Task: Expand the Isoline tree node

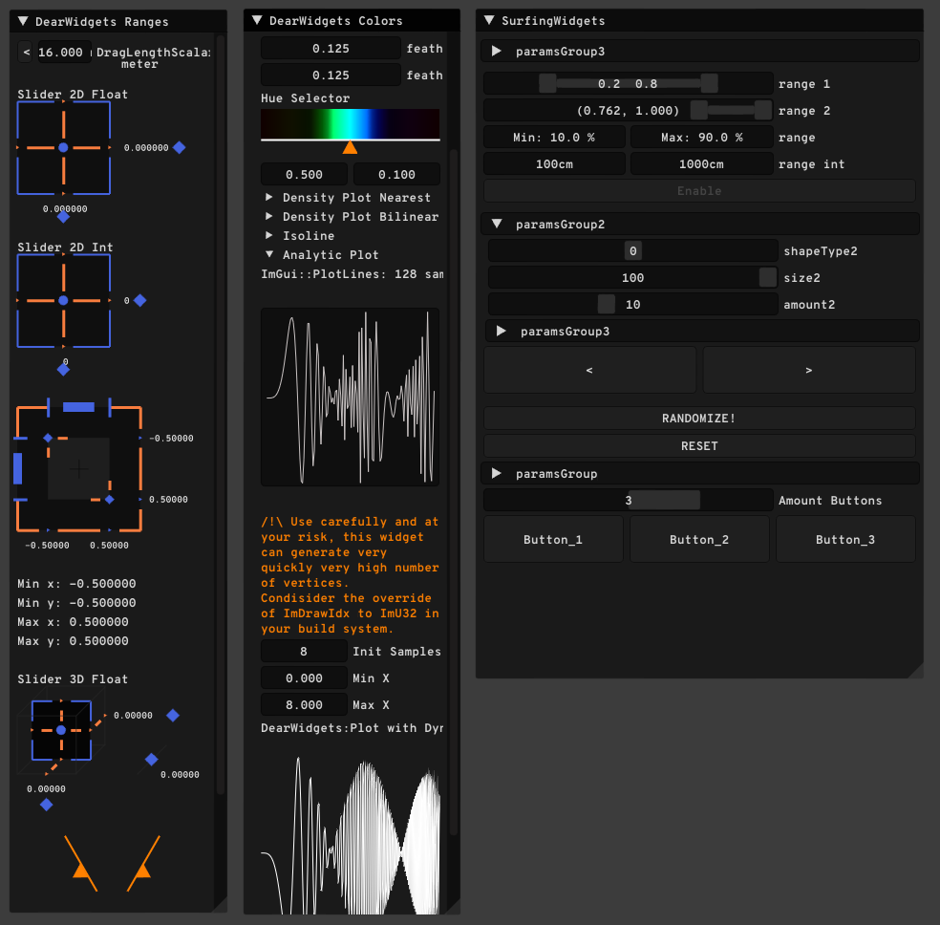Action: (x=269, y=236)
